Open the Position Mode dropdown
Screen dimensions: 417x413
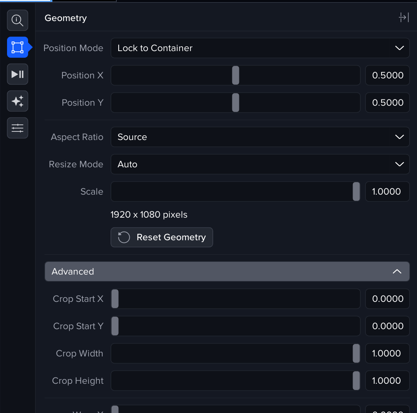260,48
